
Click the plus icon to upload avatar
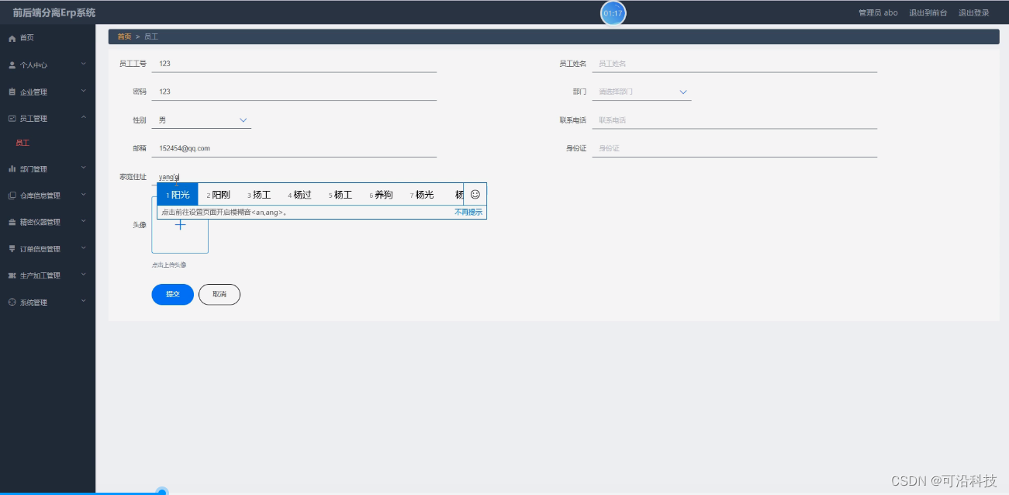pyautogui.click(x=180, y=225)
